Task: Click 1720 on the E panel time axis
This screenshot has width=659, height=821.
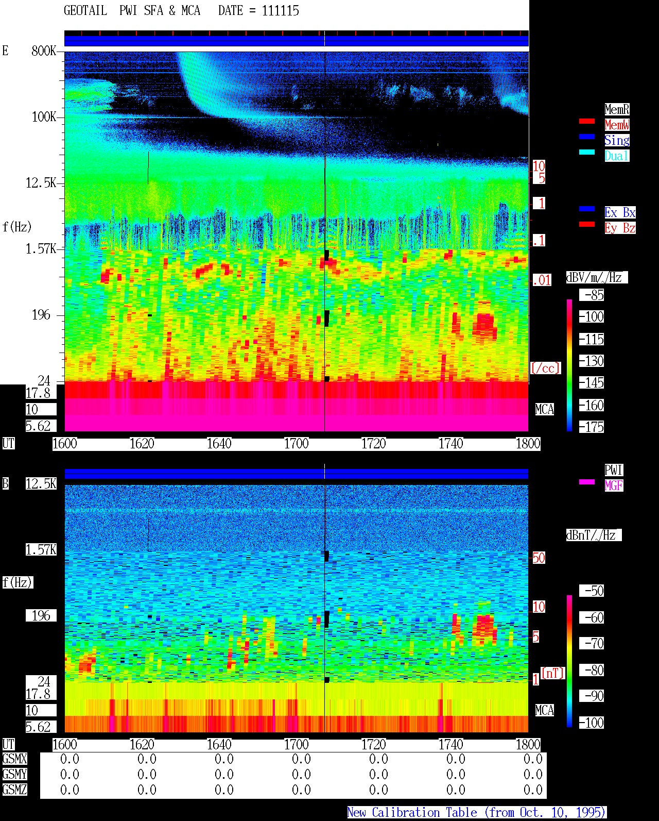Action: click(x=374, y=444)
